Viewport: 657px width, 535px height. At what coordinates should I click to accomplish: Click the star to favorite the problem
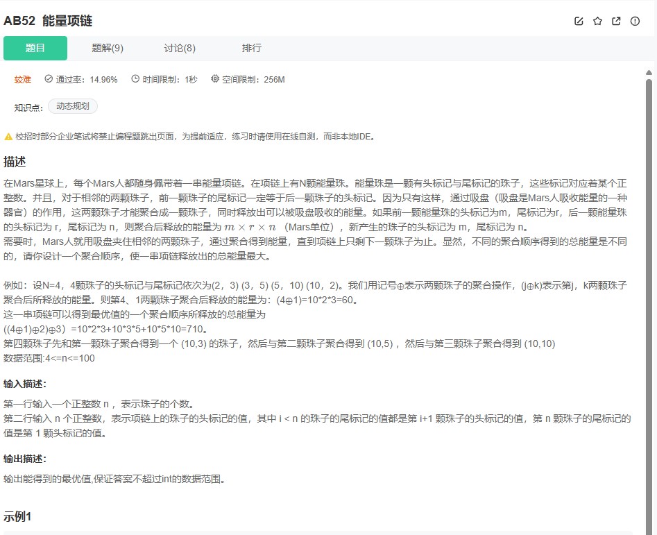(x=597, y=21)
